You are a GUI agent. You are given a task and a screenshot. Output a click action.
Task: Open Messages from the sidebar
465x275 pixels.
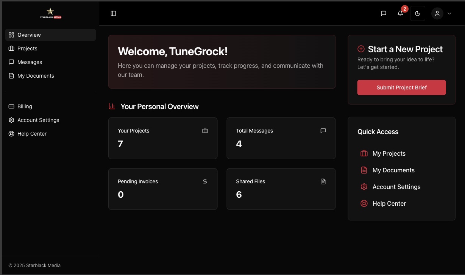tap(30, 62)
